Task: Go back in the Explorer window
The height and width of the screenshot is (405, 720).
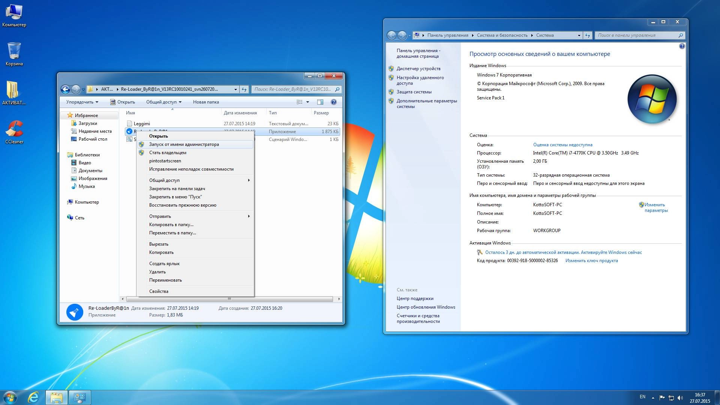Action: click(66, 89)
